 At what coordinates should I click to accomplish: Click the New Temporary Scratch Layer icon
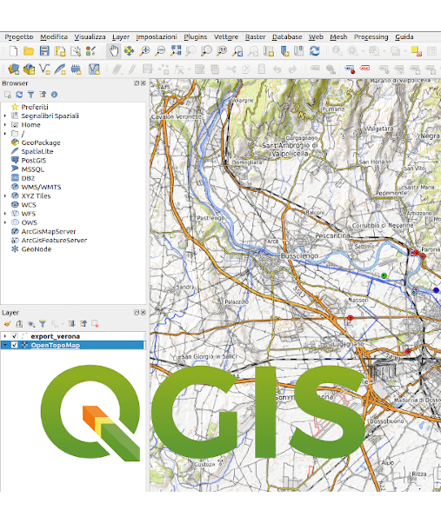(x=76, y=69)
